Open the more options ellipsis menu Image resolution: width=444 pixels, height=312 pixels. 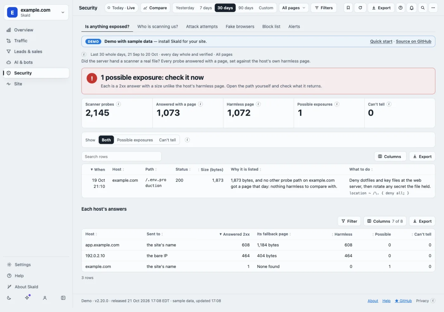[433, 8]
